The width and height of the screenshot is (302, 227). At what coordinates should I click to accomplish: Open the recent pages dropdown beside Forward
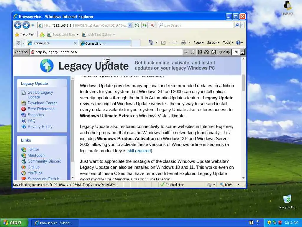[32, 25]
